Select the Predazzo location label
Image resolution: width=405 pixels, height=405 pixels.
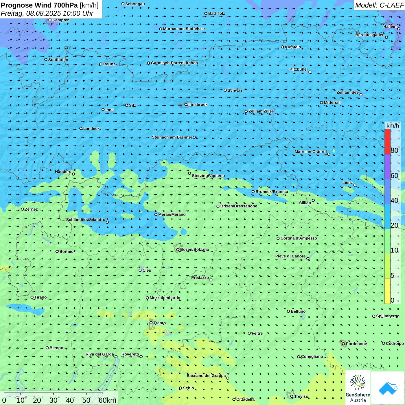200,277
